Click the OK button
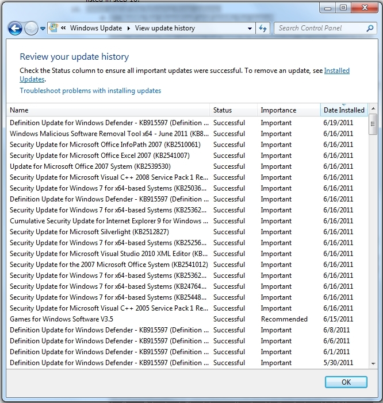 tap(346, 382)
